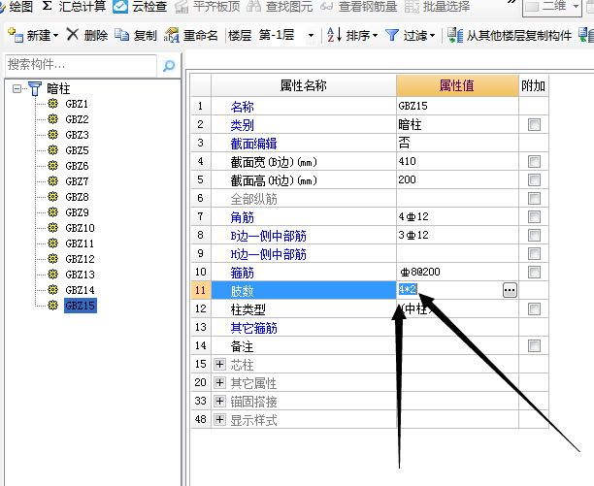
Task: Select GBZ10 in the component tree
Action: (80, 228)
